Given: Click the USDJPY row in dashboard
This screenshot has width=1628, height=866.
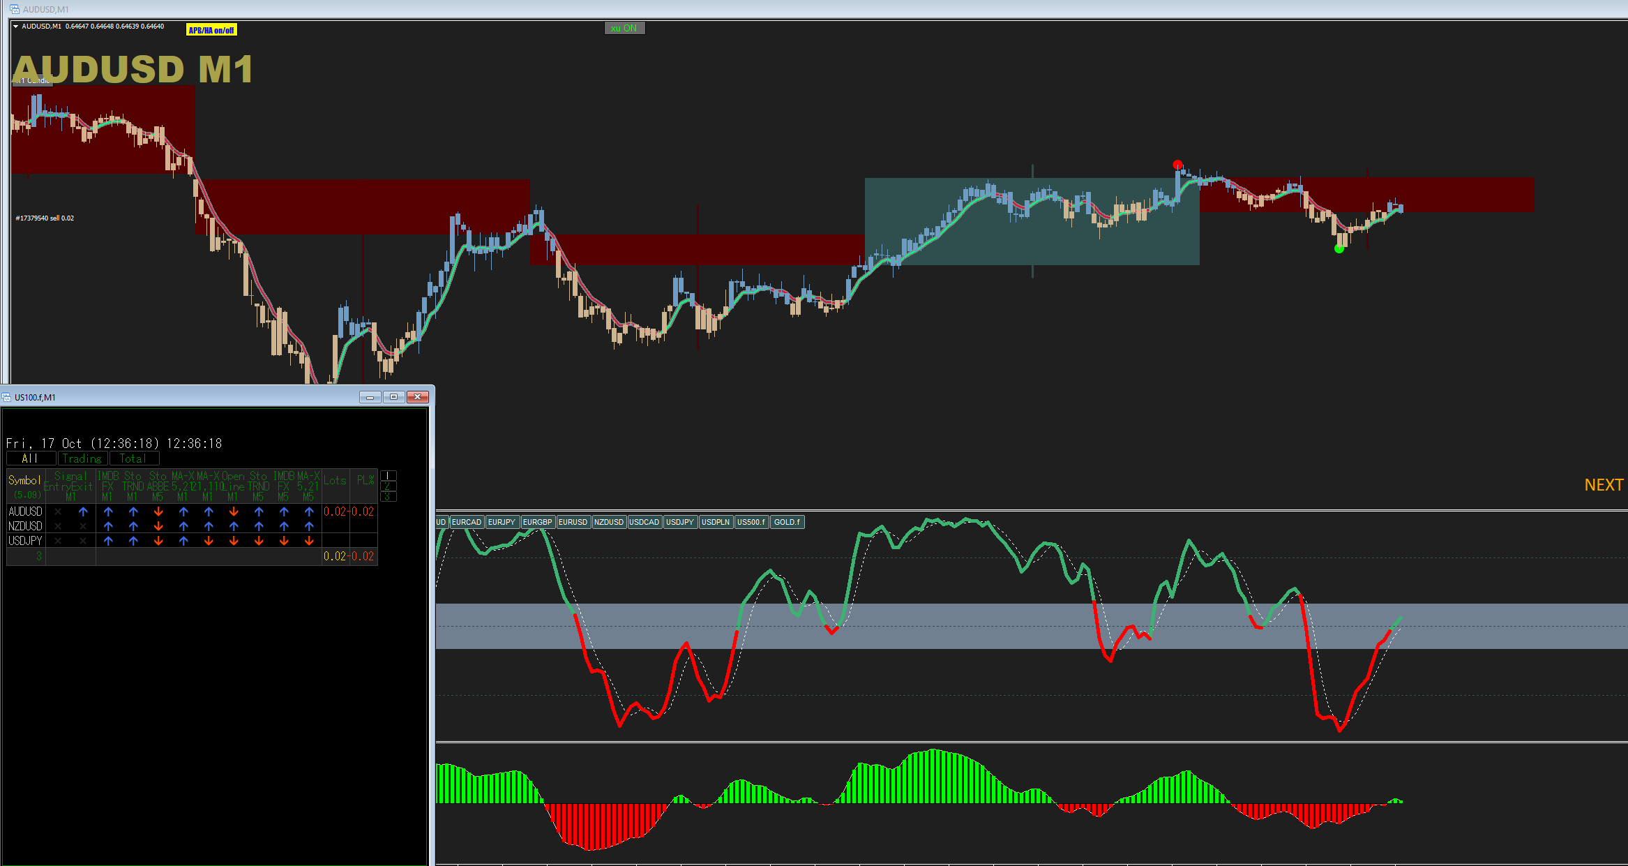Looking at the screenshot, I should point(25,541).
